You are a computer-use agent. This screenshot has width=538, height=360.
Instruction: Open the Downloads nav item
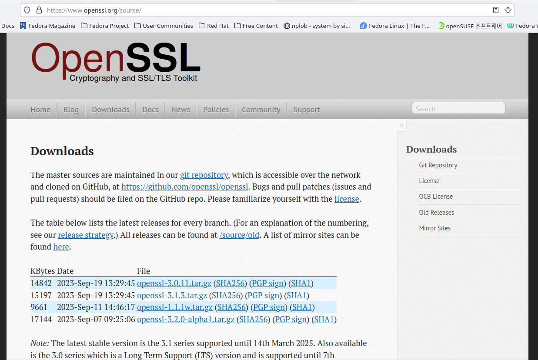coord(110,110)
